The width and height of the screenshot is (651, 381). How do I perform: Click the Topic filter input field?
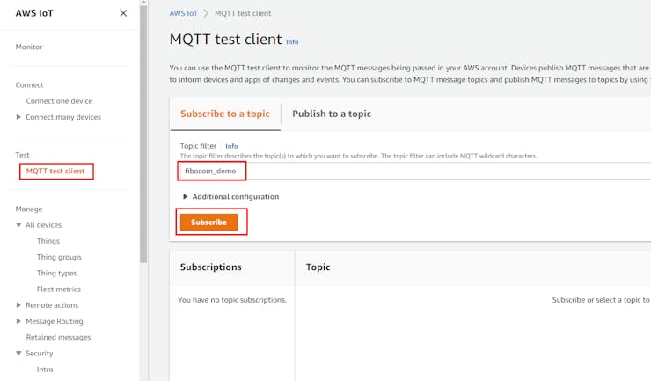[x=413, y=171]
